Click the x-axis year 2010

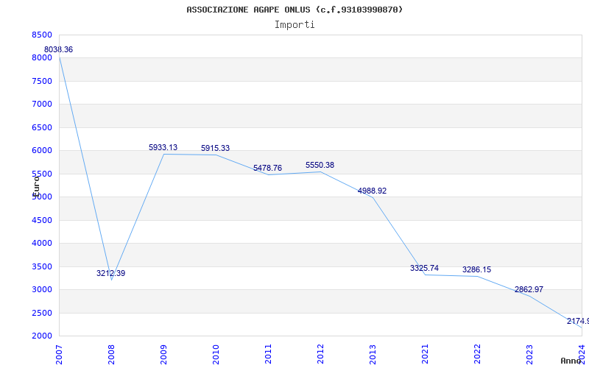pos(216,355)
